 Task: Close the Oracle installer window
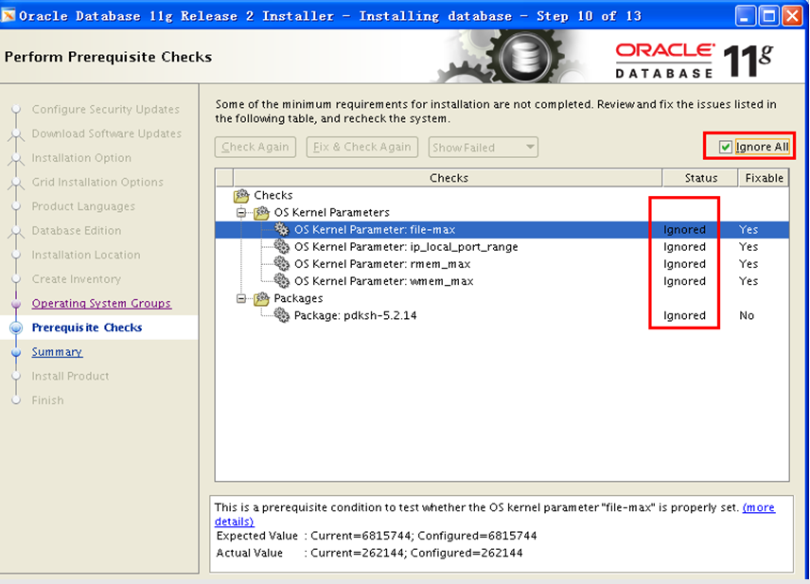[792, 16]
